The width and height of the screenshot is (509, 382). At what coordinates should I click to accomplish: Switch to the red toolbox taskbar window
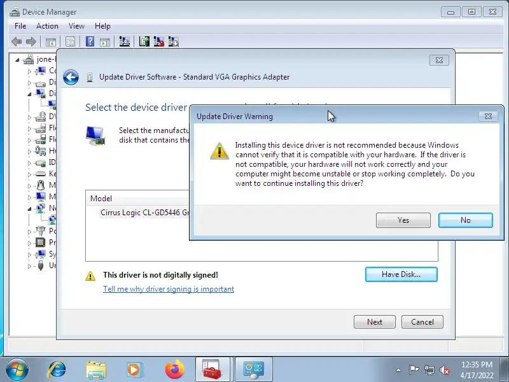pyautogui.click(x=213, y=369)
